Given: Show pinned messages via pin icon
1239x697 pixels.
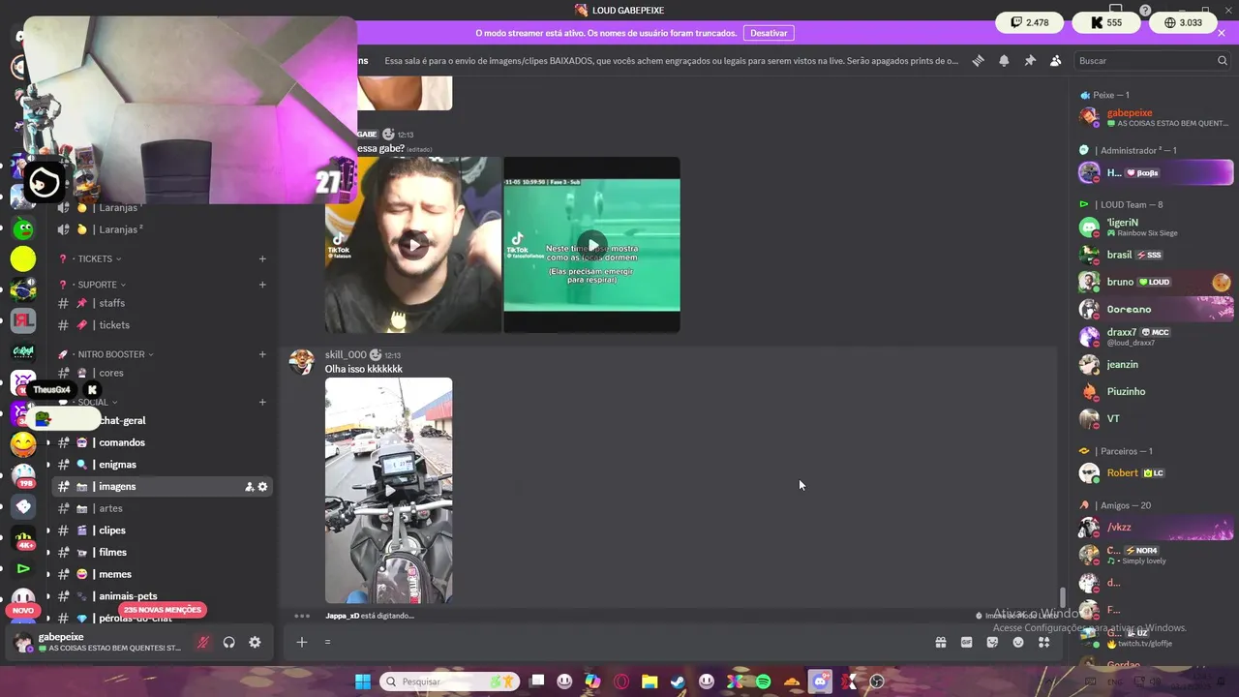Looking at the screenshot, I should tap(1030, 60).
